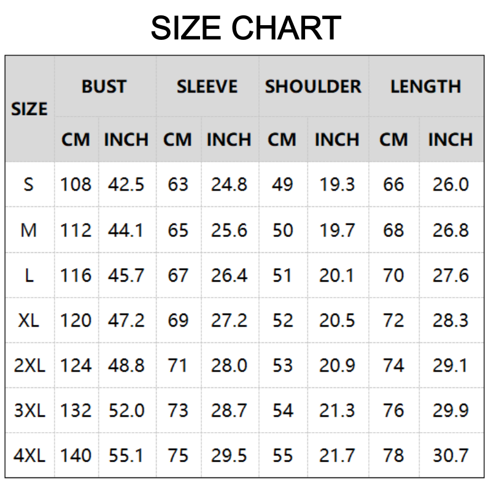491x491 pixels.
Task: Click length inch value 26.0
Action: [450, 184]
